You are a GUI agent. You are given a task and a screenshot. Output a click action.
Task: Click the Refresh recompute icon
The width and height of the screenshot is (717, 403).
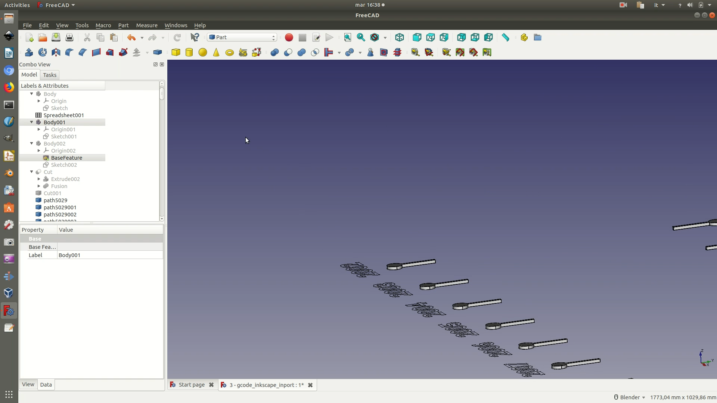pyautogui.click(x=177, y=37)
